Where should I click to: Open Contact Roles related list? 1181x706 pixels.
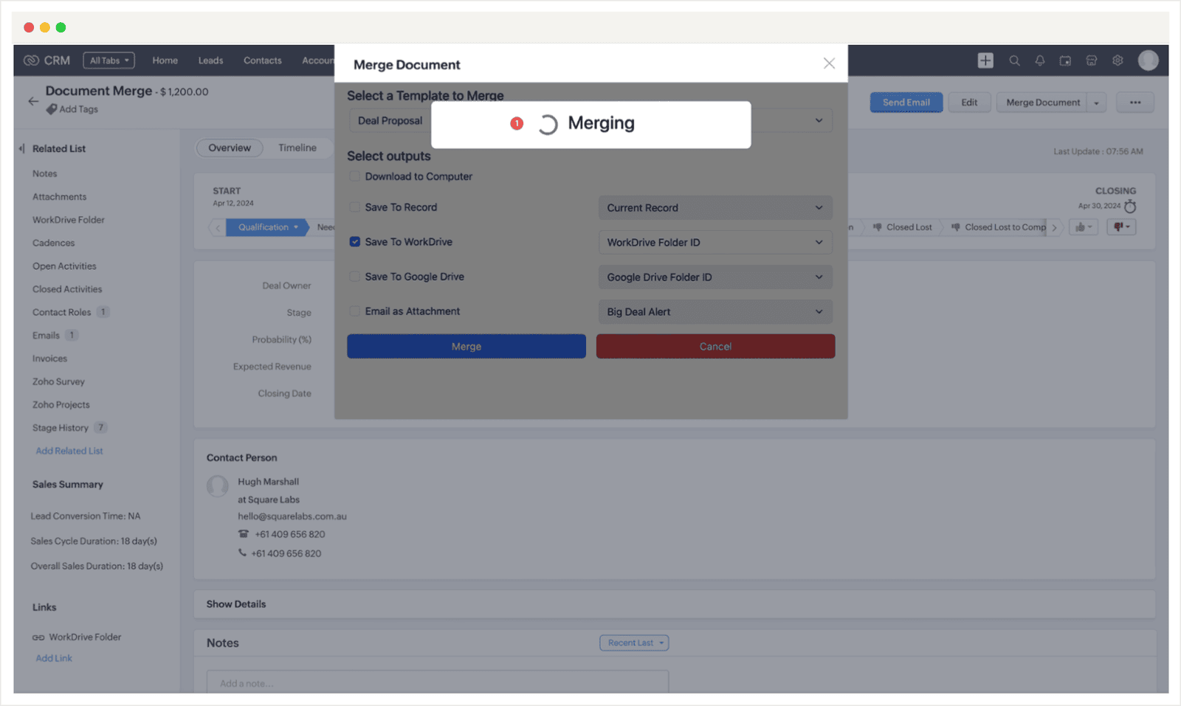pos(62,313)
